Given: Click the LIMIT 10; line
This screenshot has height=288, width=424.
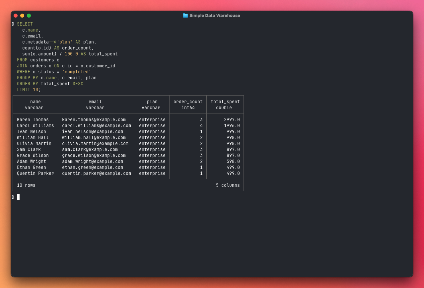Looking at the screenshot, I should 29,90.
